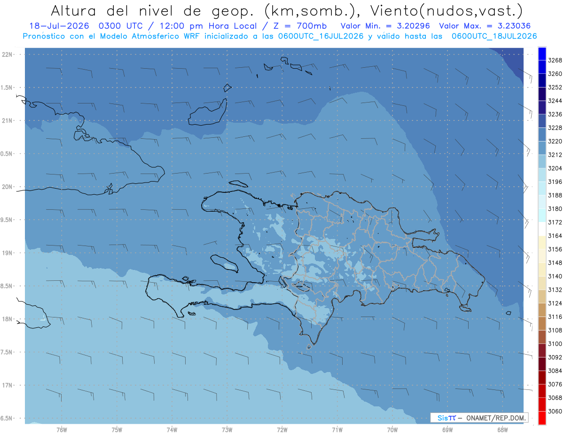Click the '75W' longitude label
564x436 pixels.
click(x=117, y=430)
